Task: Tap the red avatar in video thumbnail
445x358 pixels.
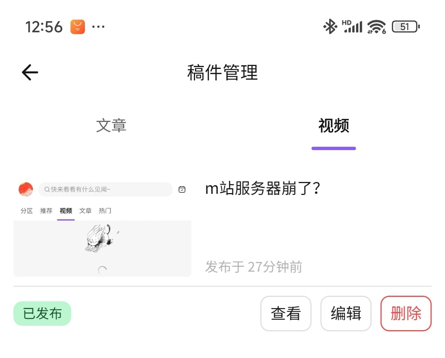Action: (26, 189)
